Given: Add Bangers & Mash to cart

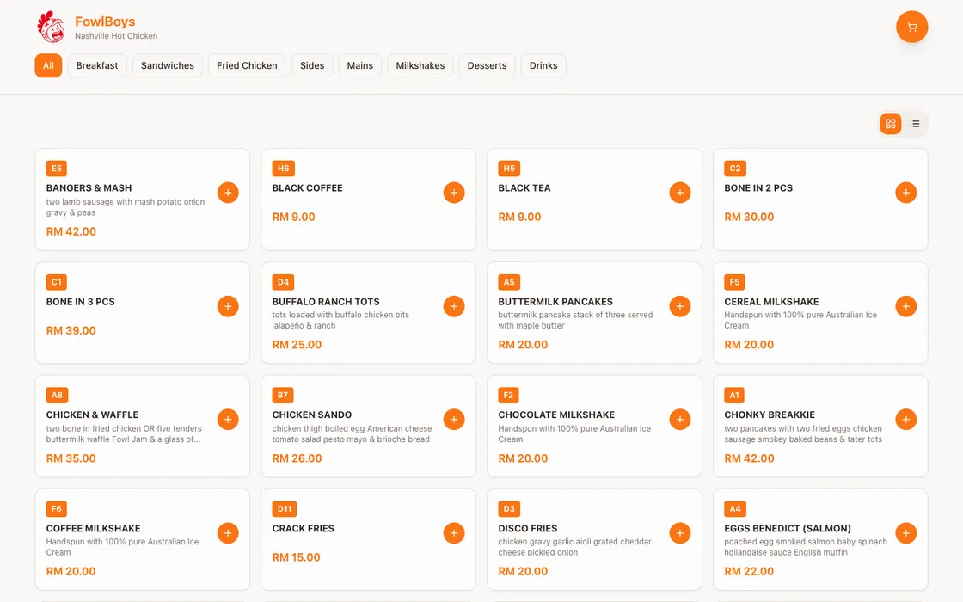Looking at the screenshot, I should tap(228, 193).
